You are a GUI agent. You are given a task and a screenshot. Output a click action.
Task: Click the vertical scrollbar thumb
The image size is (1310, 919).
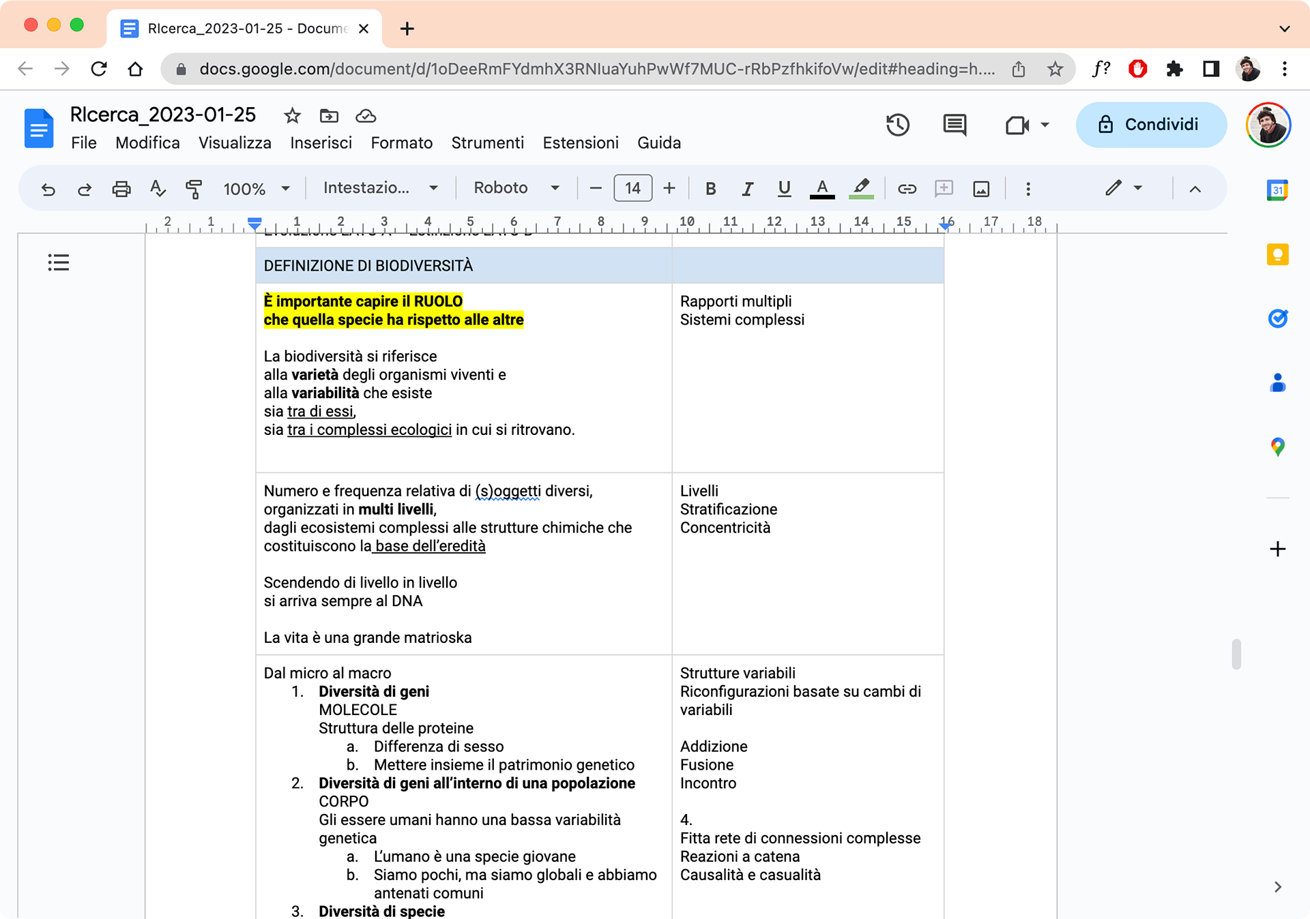click(x=1236, y=654)
